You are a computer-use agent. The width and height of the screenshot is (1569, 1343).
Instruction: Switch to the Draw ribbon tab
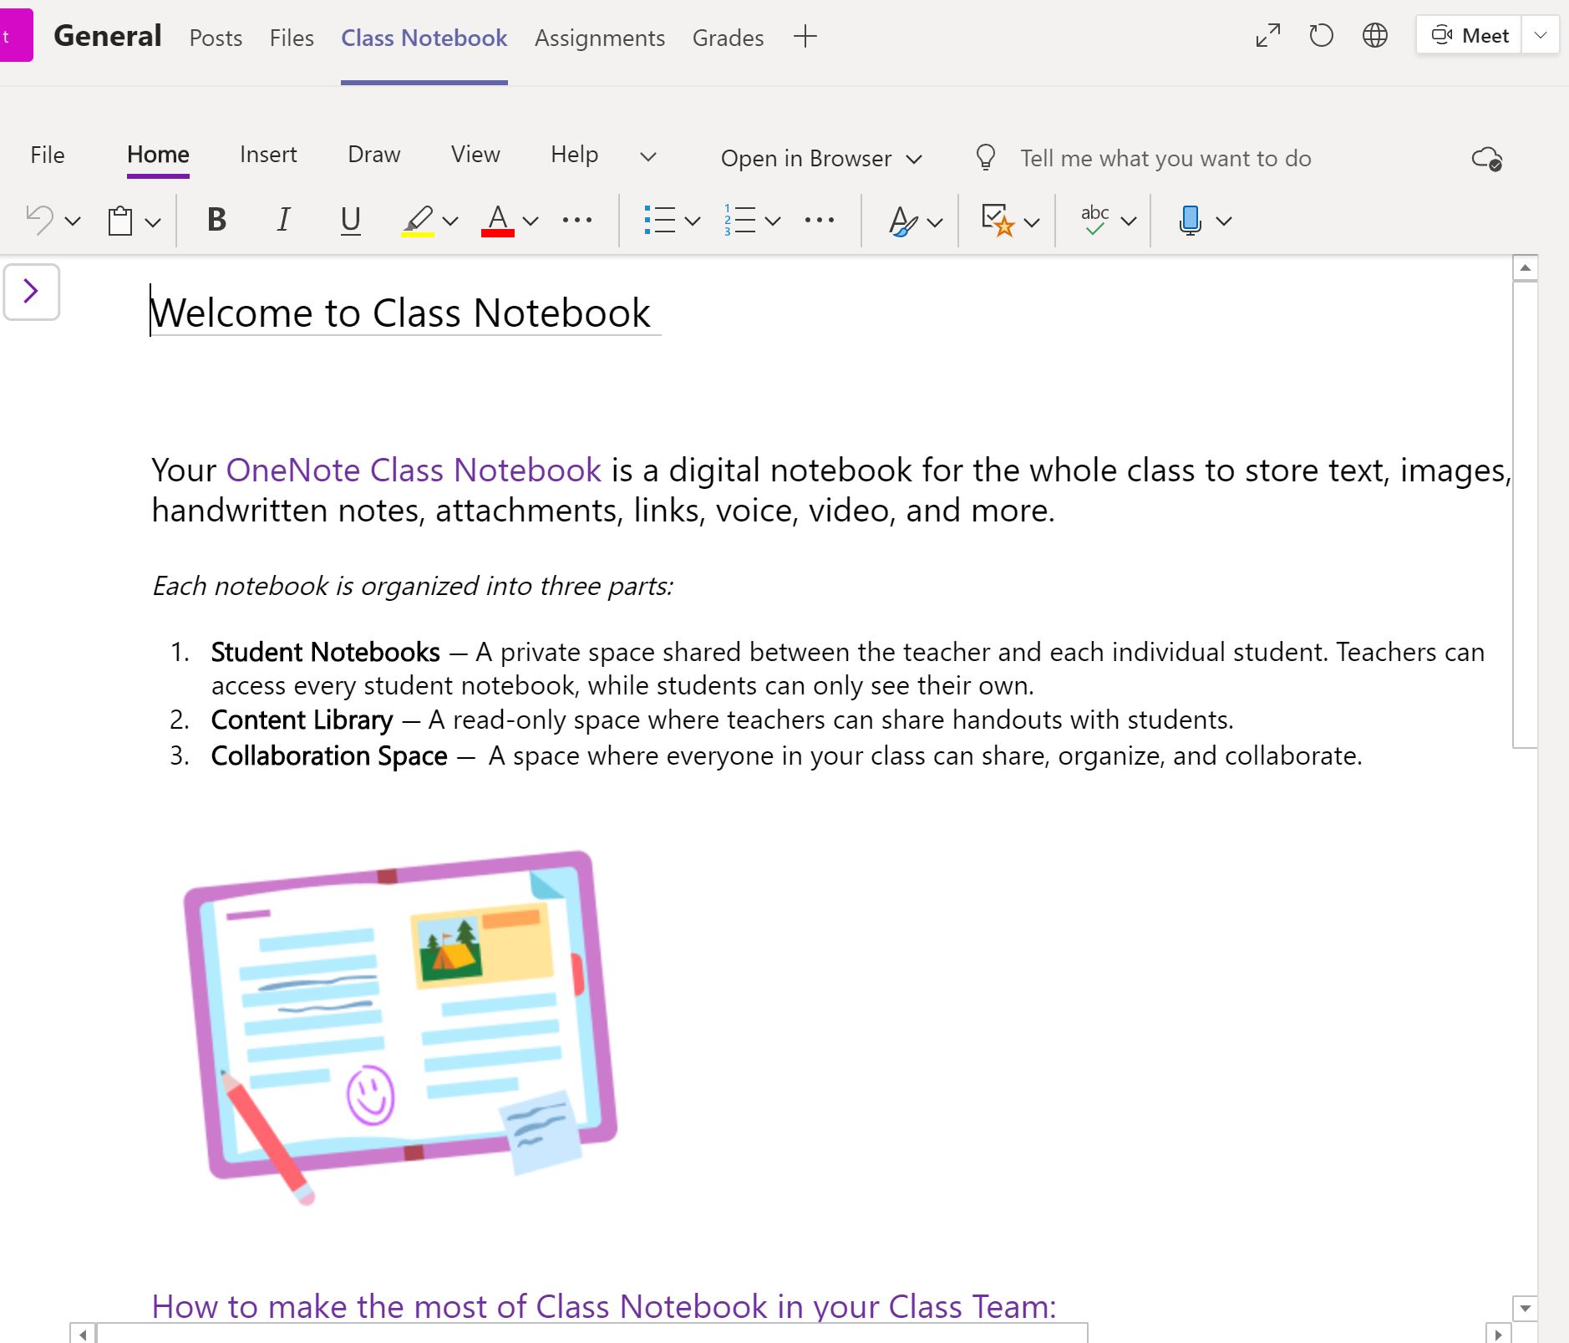pyautogui.click(x=374, y=155)
